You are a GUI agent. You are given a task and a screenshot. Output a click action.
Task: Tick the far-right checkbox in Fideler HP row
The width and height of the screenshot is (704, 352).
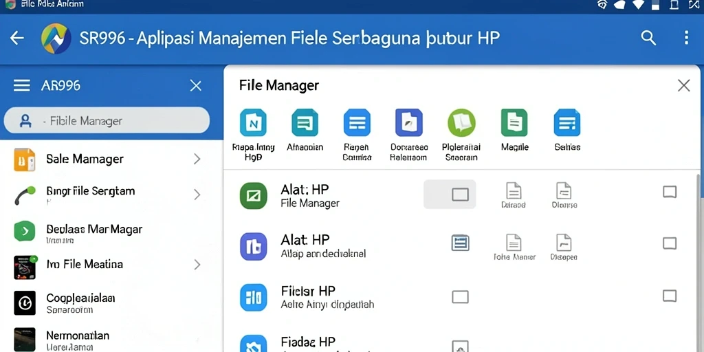[x=670, y=296]
